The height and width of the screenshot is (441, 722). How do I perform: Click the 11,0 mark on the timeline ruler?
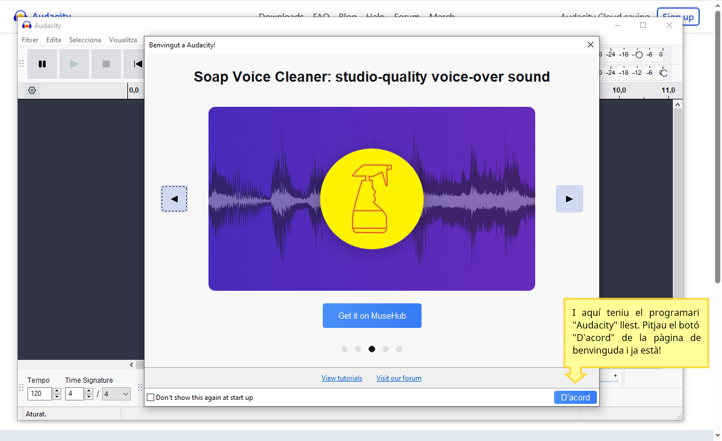click(x=668, y=90)
